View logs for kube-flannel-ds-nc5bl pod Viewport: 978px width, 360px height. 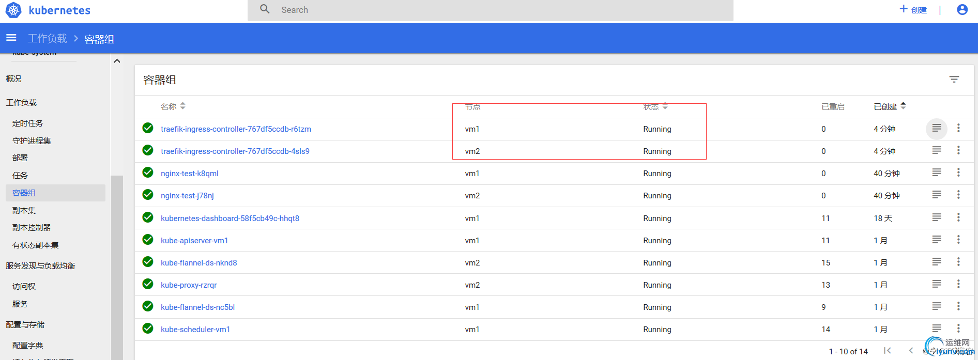[x=937, y=306]
